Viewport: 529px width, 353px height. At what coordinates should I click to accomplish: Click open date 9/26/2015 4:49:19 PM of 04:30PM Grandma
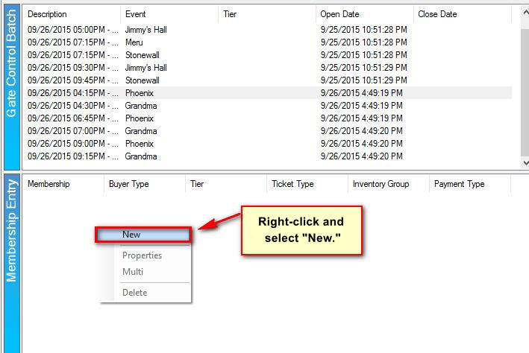pos(361,106)
